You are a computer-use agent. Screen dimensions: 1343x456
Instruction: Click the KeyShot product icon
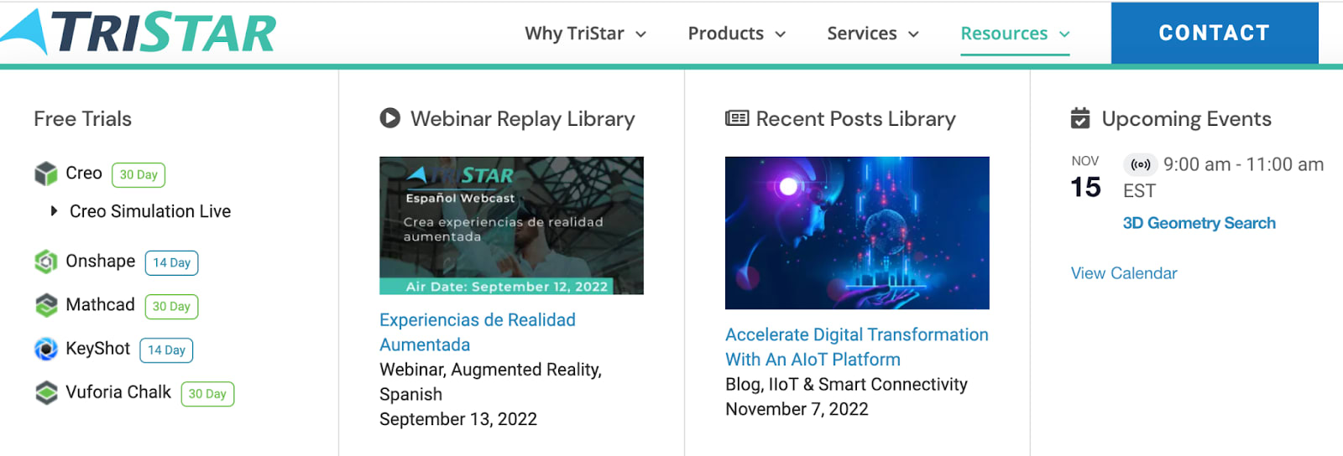tap(46, 349)
